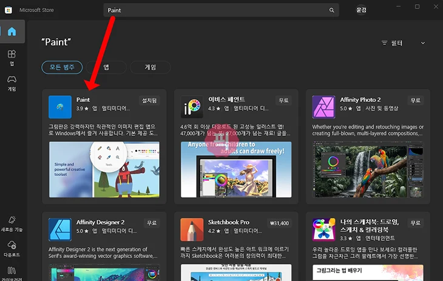
Task: Click the ₩31,400 price on Sketchbook Pro
Action: pos(279,223)
